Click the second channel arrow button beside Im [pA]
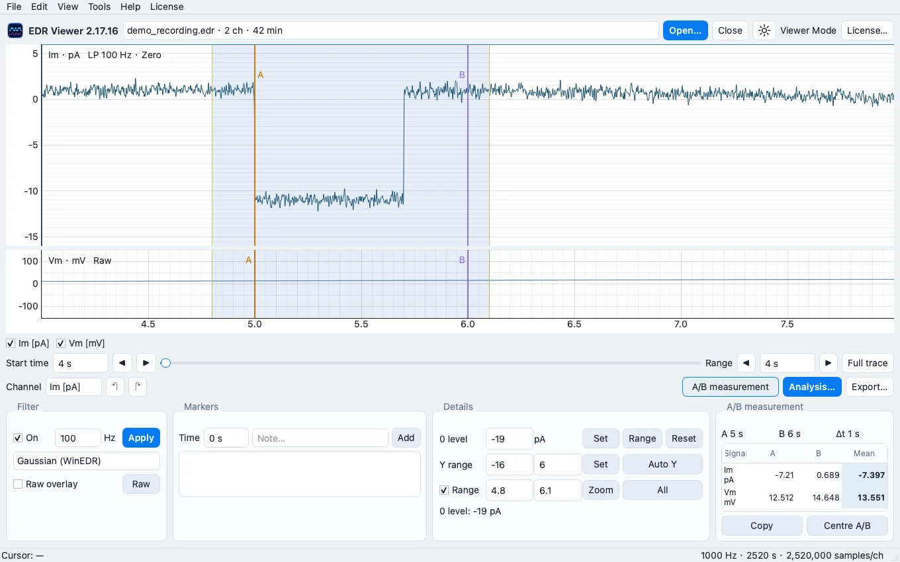Image resolution: width=900 pixels, height=562 pixels. coord(138,387)
